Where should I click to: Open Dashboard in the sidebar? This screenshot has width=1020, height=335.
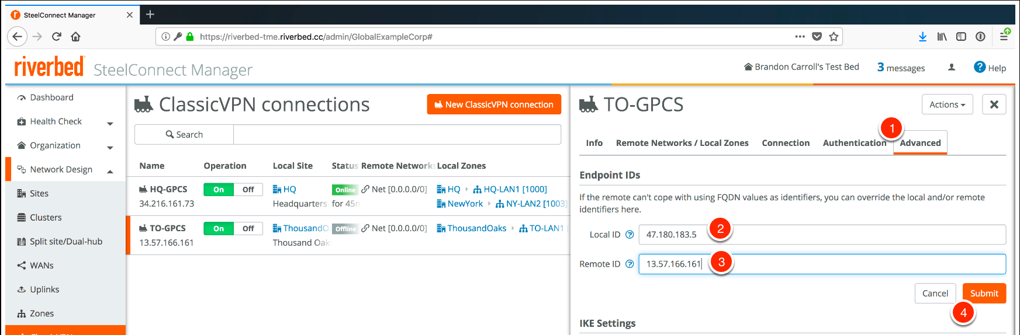point(51,97)
